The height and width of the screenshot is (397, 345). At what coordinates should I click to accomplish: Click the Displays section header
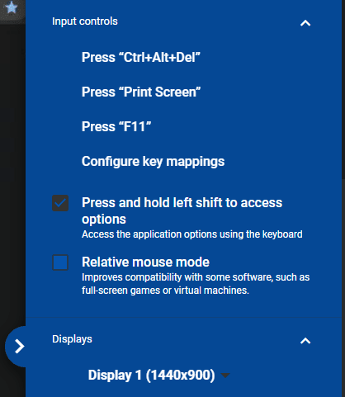click(72, 339)
